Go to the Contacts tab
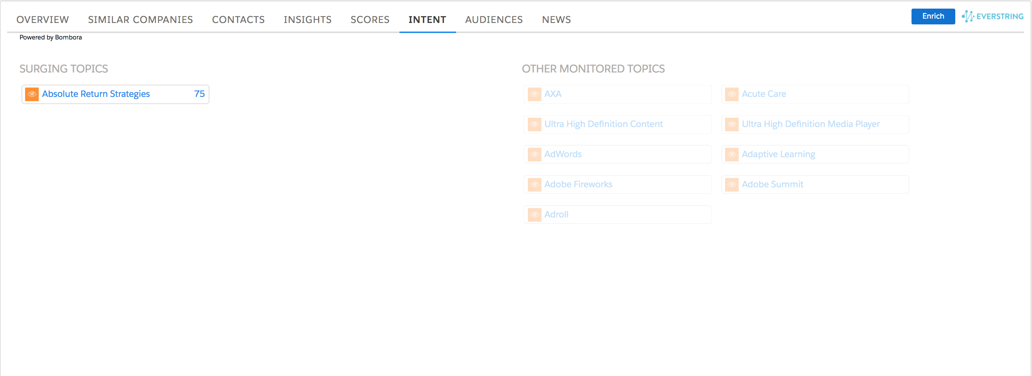Image resolution: width=1032 pixels, height=376 pixels. click(238, 20)
